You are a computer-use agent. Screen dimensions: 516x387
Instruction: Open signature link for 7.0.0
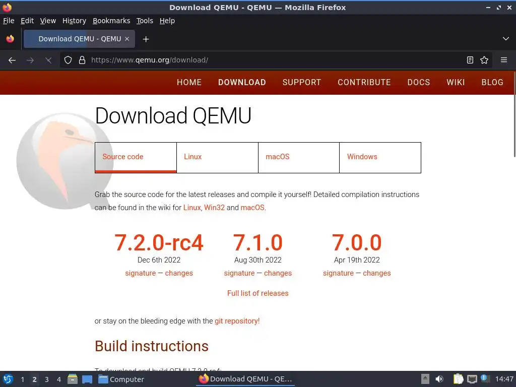pyautogui.click(x=338, y=273)
